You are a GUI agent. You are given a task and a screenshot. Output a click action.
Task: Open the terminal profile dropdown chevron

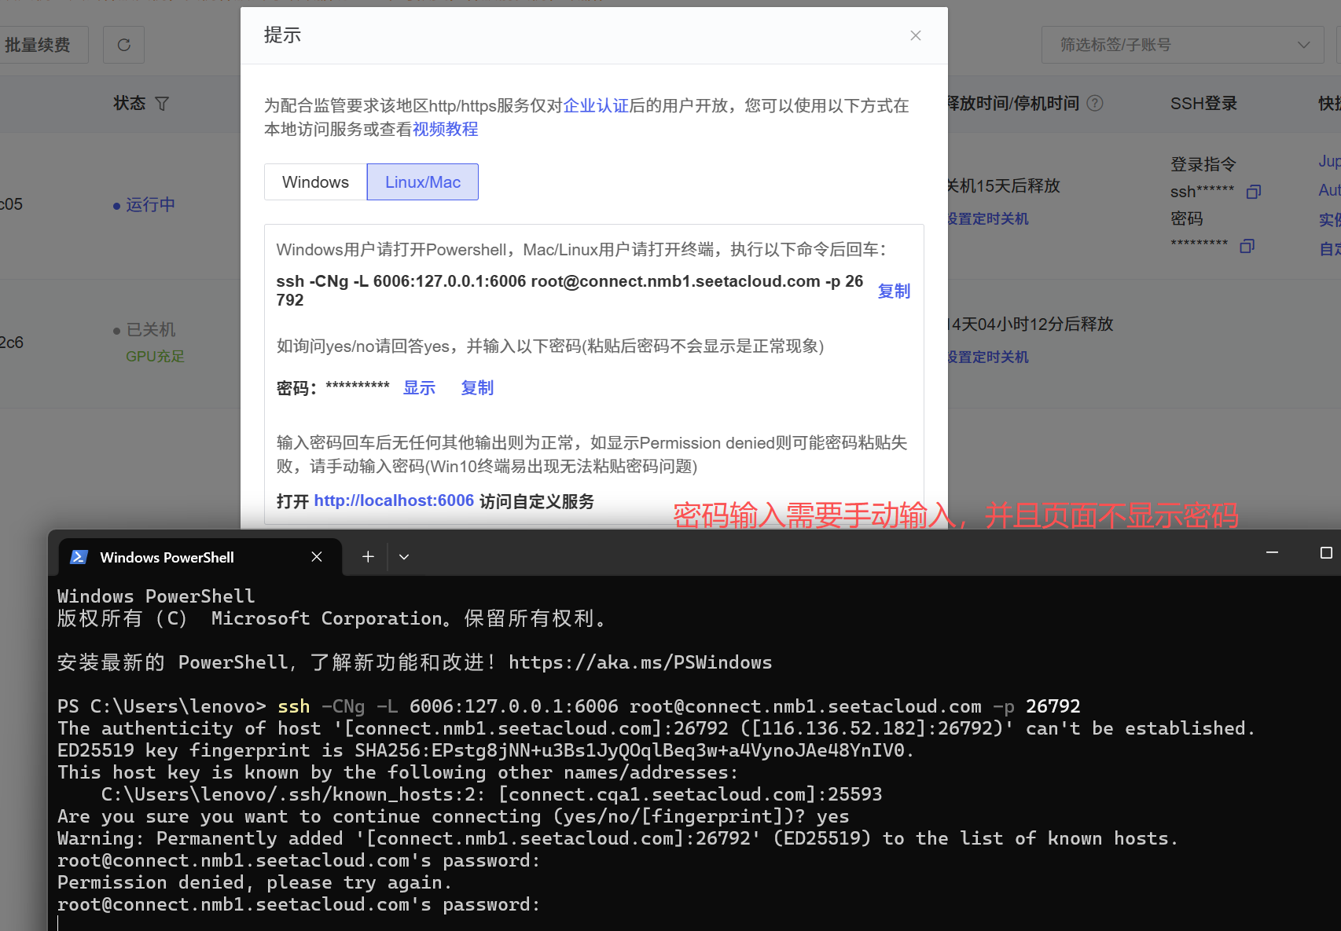404,556
